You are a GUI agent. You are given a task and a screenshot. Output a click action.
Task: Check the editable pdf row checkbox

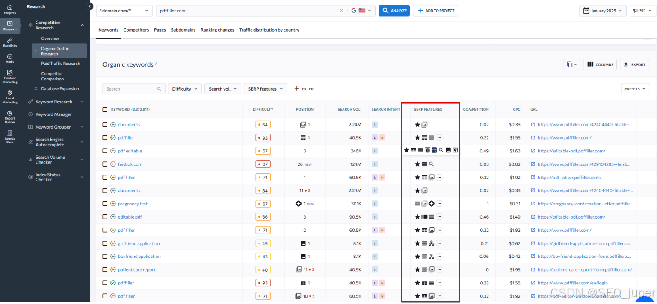105,217
